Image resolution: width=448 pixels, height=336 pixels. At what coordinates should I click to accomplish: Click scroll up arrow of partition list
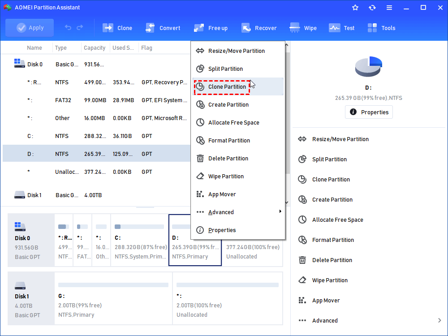pos(287,45)
